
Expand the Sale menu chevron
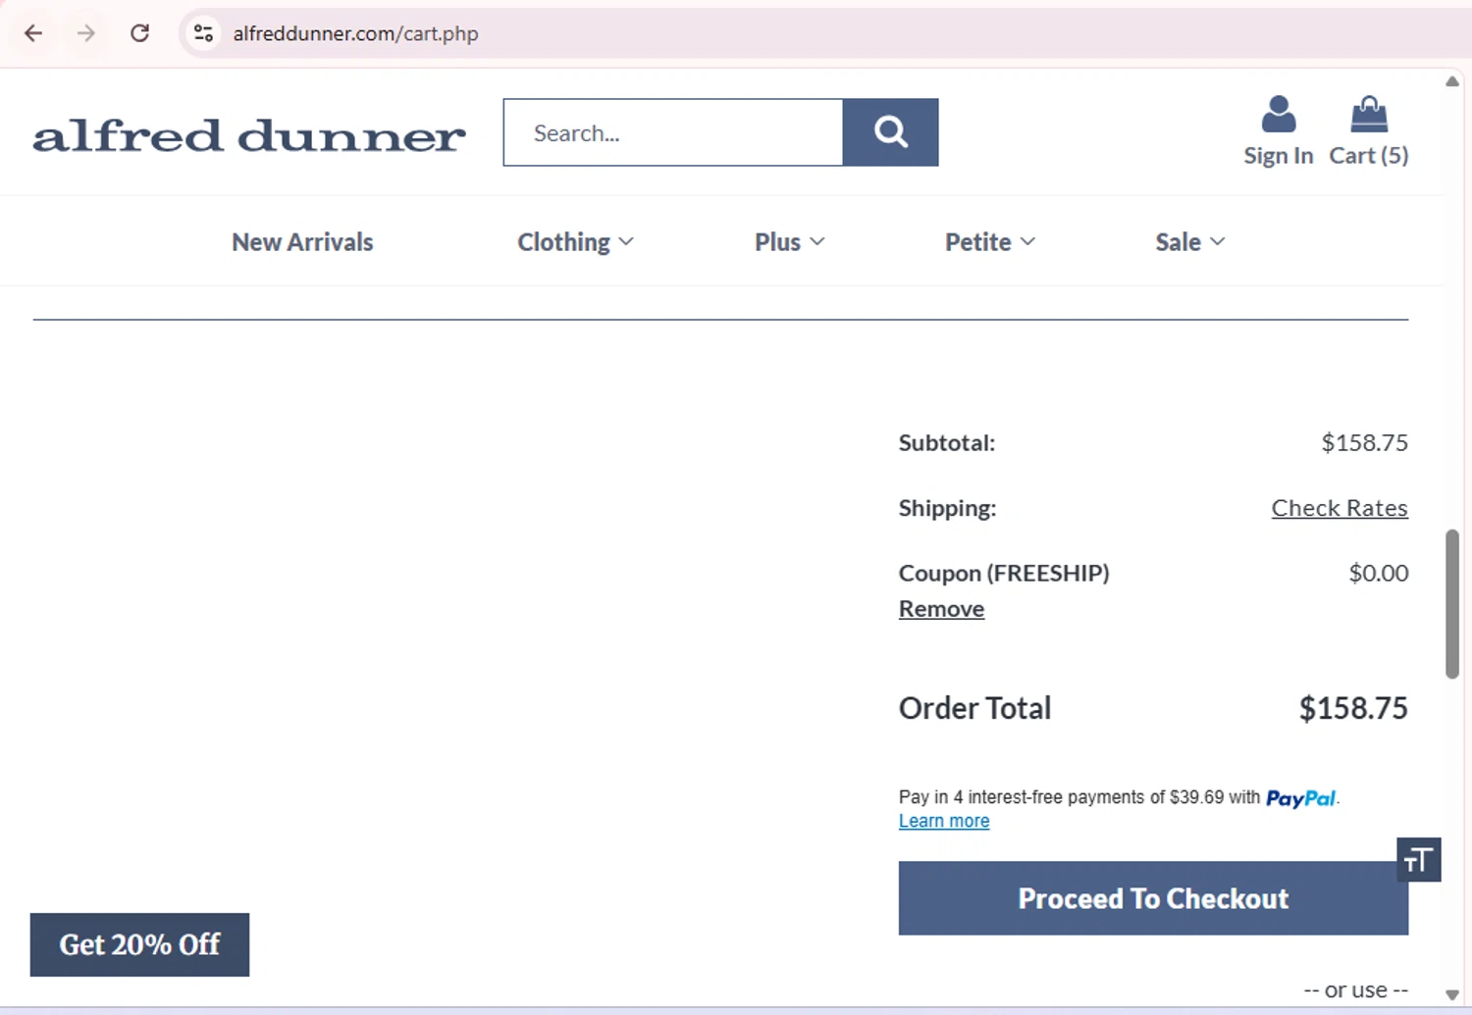tap(1217, 242)
